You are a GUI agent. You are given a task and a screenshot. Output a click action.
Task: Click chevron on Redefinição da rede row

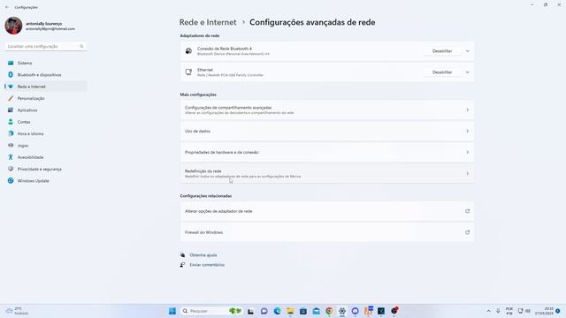point(468,173)
